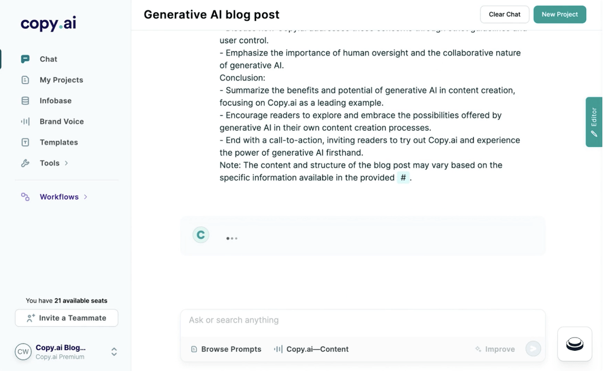
Task: Click the New Project button
Action: tap(559, 14)
